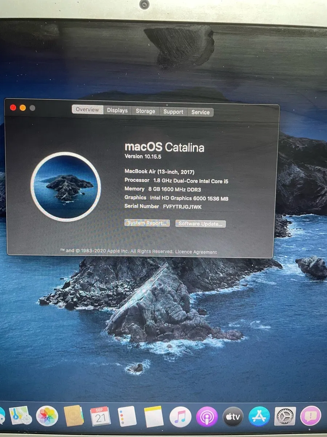Screen dimensions: 327x437
Task: Open Podcasts from the Dock
Action: pos(207,417)
